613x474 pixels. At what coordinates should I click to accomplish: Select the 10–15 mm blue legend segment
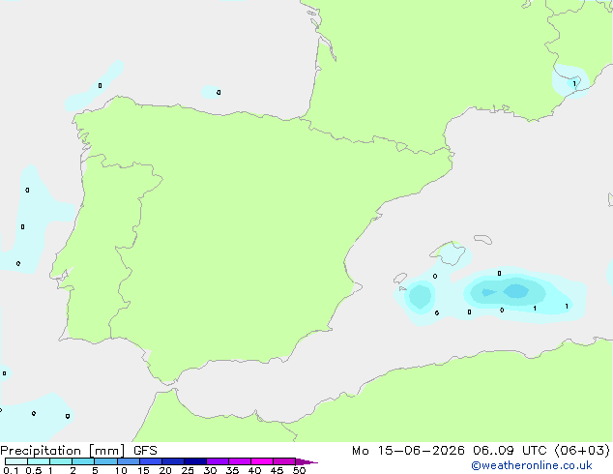click(129, 461)
